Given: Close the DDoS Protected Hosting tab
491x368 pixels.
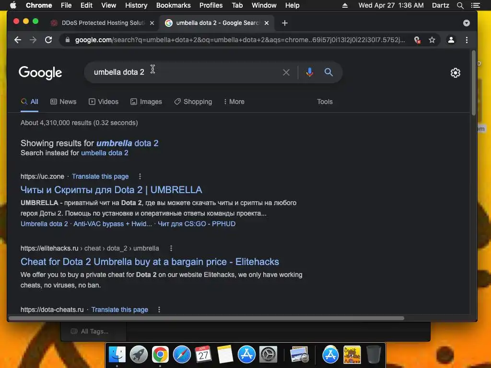Looking at the screenshot, I should tap(152, 23).
